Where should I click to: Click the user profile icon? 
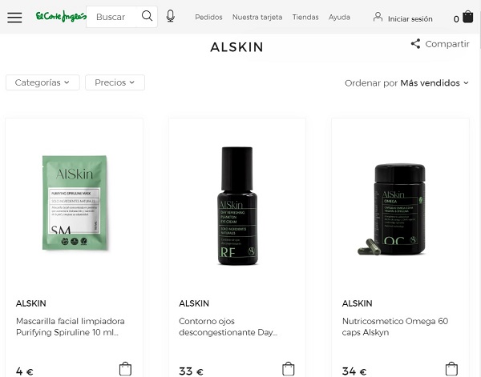click(x=378, y=17)
